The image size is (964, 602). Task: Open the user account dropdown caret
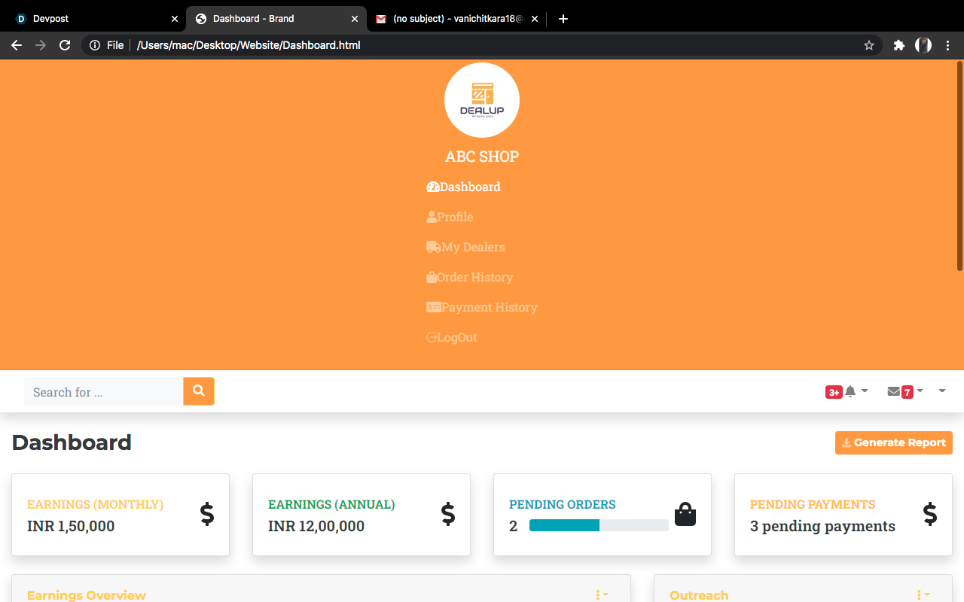point(941,391)
